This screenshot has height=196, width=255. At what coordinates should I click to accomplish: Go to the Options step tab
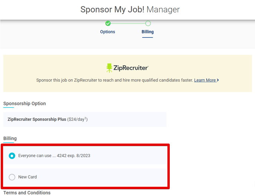[x=107, y=32]
